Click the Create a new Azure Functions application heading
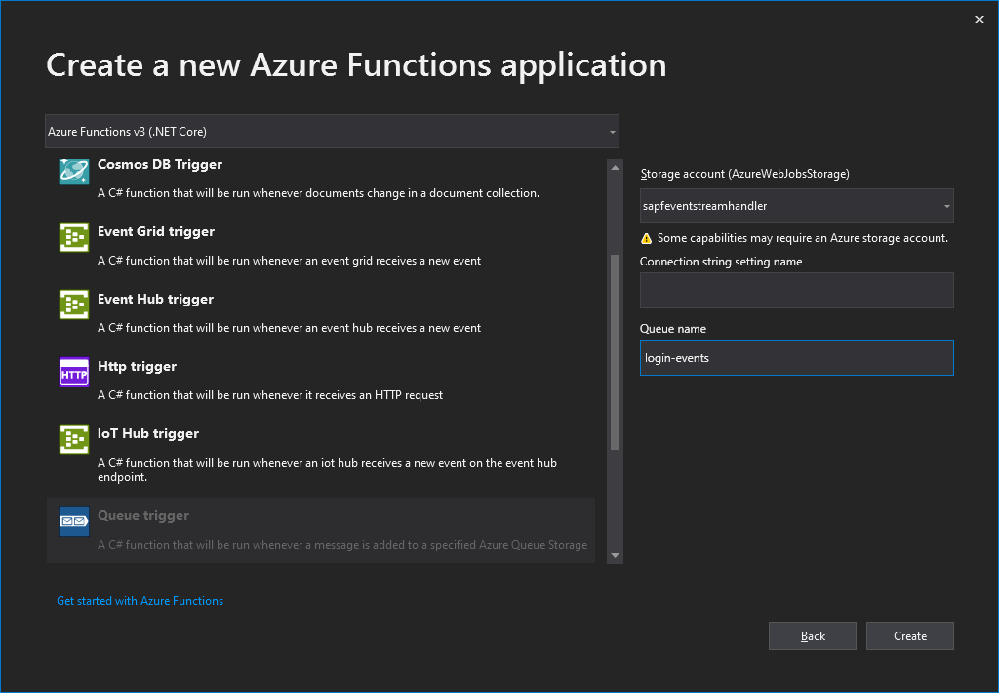Viewport: 999px width, 693px height. pyautogui.click(x=356, y=65)
